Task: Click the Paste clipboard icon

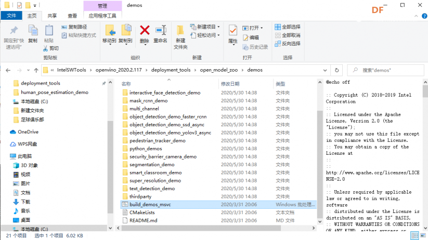Action: [x=49, y=31]
